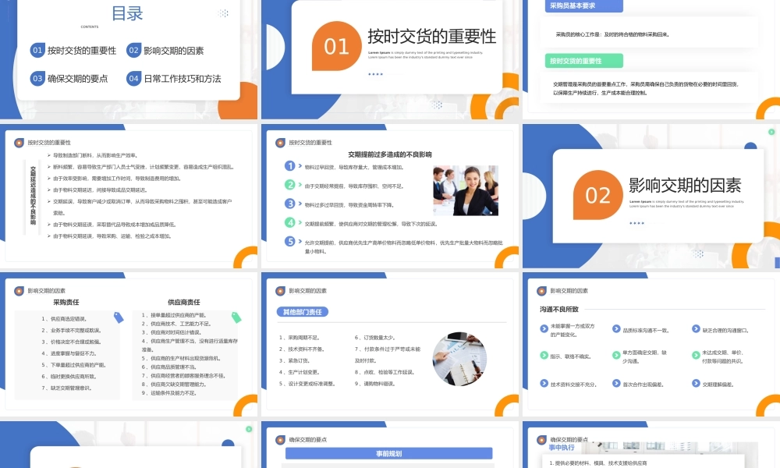This screenshot has height=468, width=780.
Task: Select the 01 按时交货的重要性 section slide
Action: 390,60
